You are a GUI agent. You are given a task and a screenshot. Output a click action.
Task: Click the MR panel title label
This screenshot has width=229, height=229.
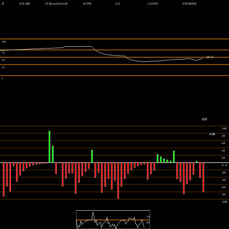click(x=204, y=119)
